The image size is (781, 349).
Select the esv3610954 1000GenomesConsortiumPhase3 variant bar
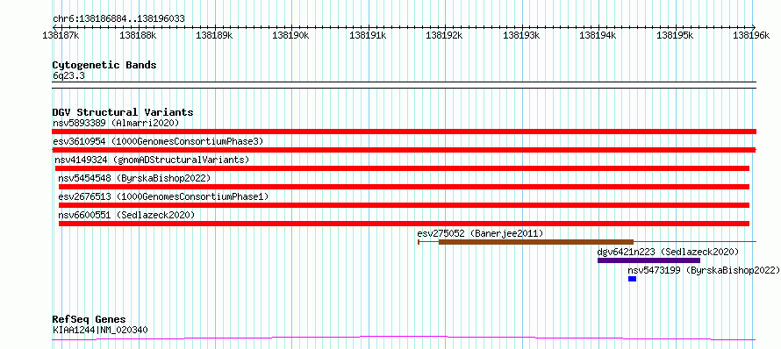tap(404, 150)
